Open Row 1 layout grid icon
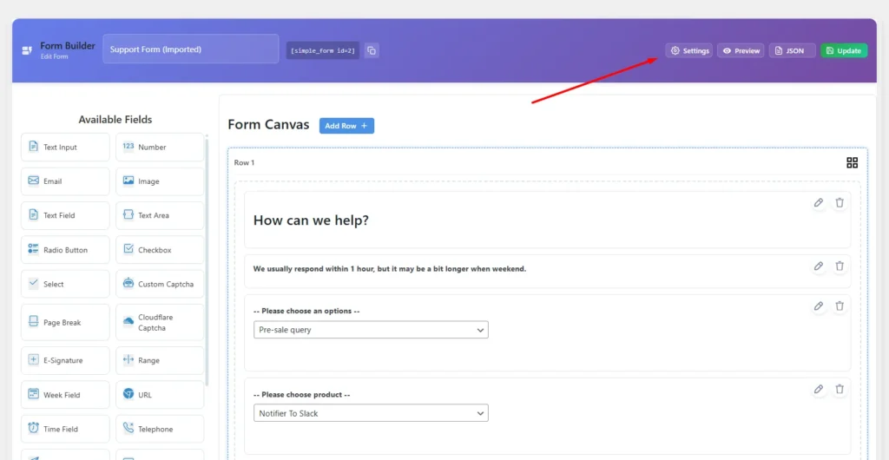The image size is (889, 460). tap(852, 163)
